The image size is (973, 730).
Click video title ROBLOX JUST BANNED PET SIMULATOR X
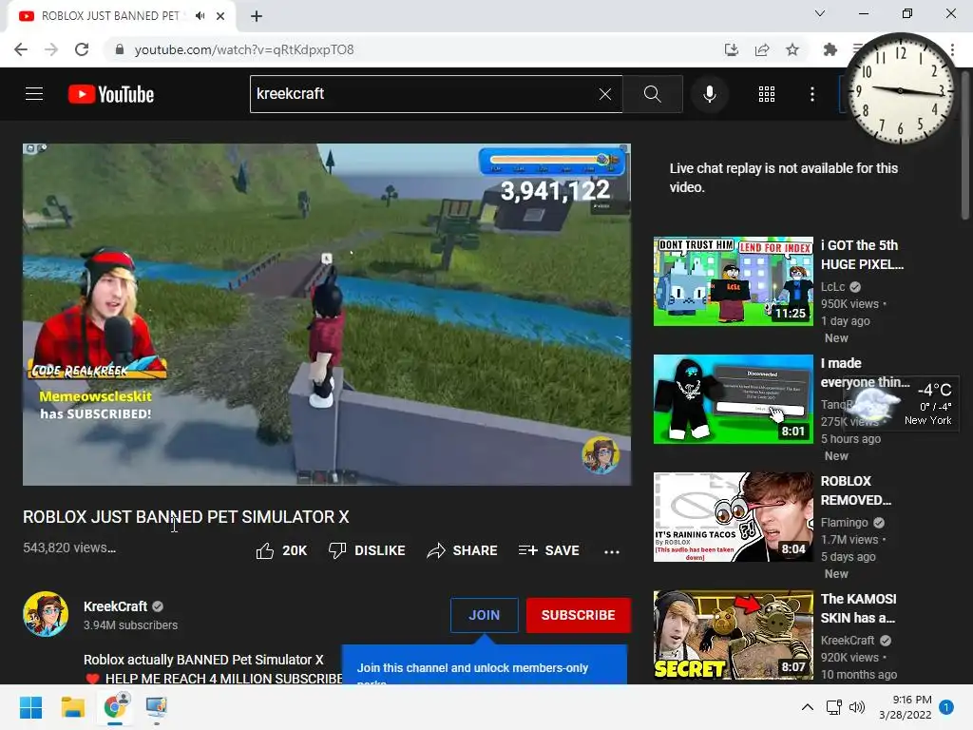(x=186, y=516)
